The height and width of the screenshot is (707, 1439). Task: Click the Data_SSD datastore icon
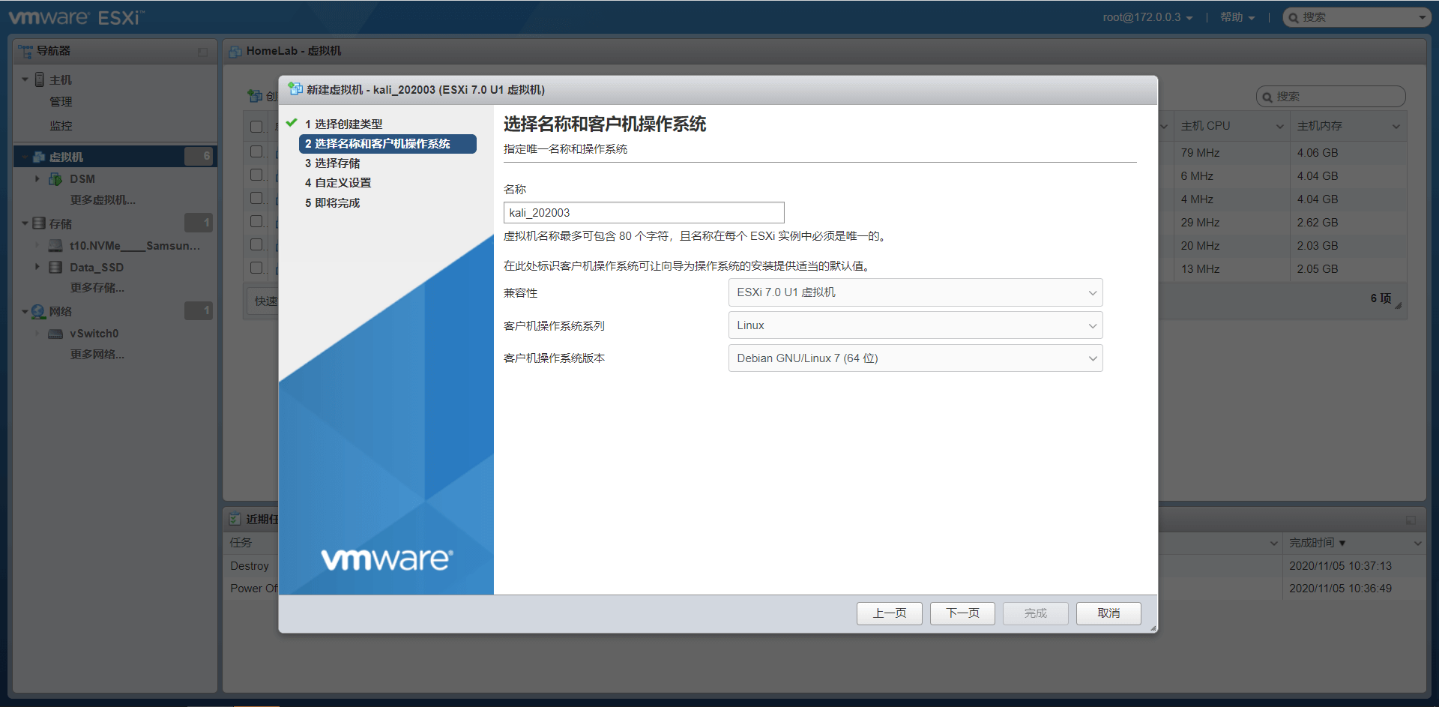[x=55, y=267]
